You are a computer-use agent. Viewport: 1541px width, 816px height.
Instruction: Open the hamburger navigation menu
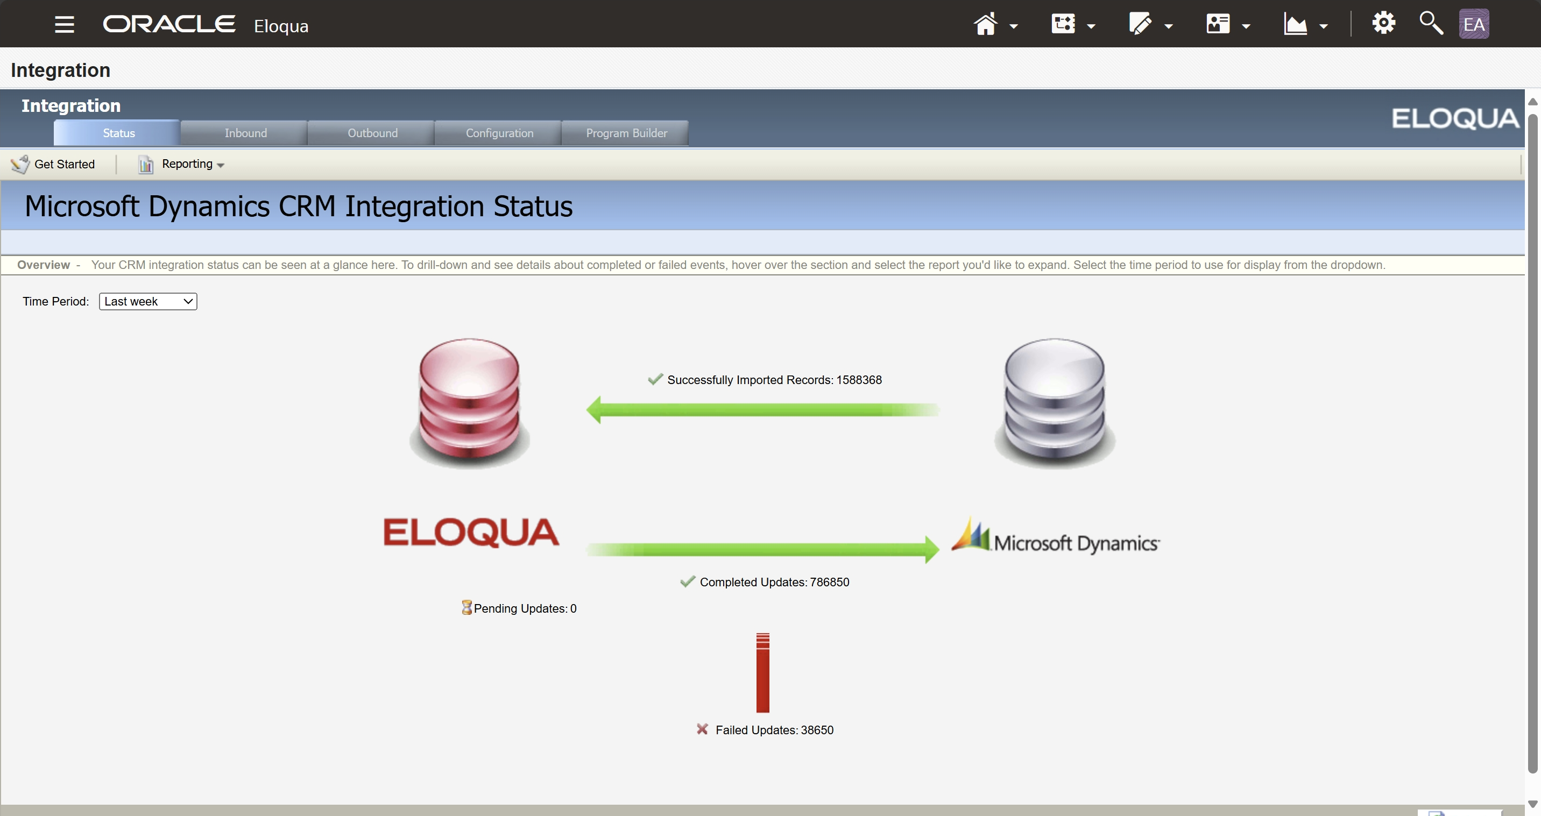pyautogui.click(x=64, y=25)
